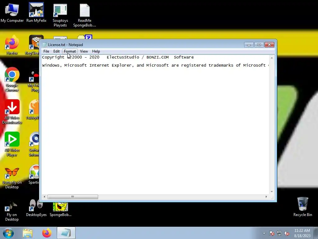Screen dimensions: 318x239
Task: Click the word trademarks in the second line
Action: (221, 65)
